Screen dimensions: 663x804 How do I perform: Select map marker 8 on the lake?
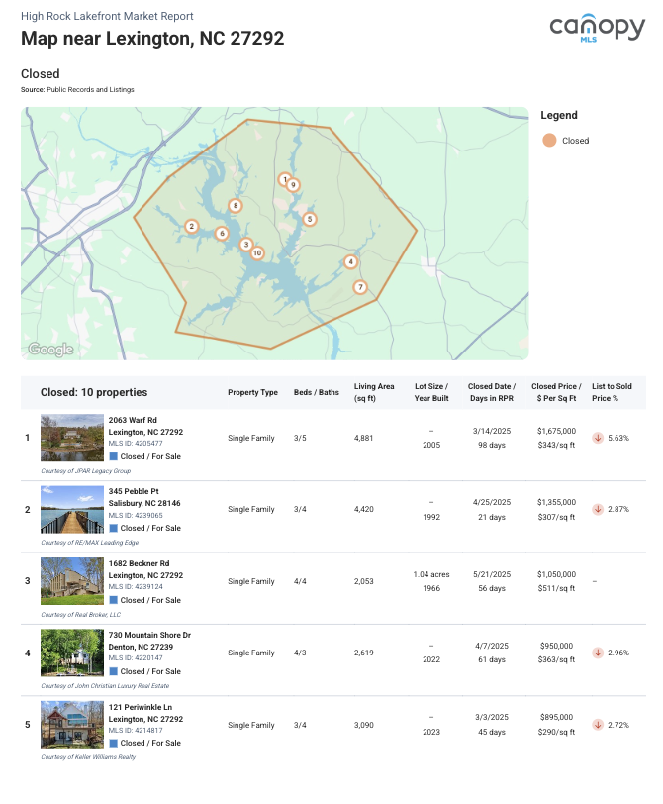[x=236, y=206]
